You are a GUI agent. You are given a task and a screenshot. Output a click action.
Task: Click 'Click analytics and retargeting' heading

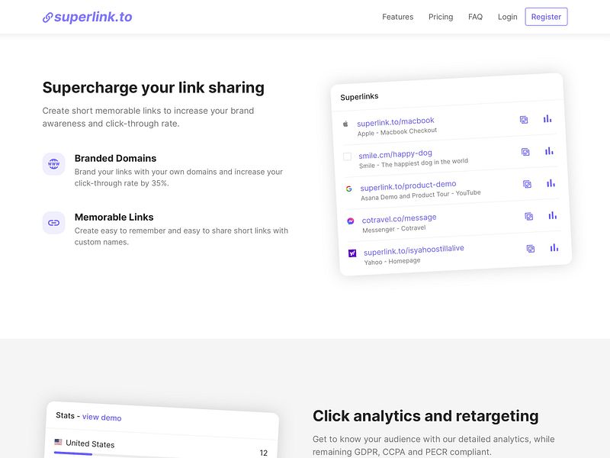click(425, 416)
